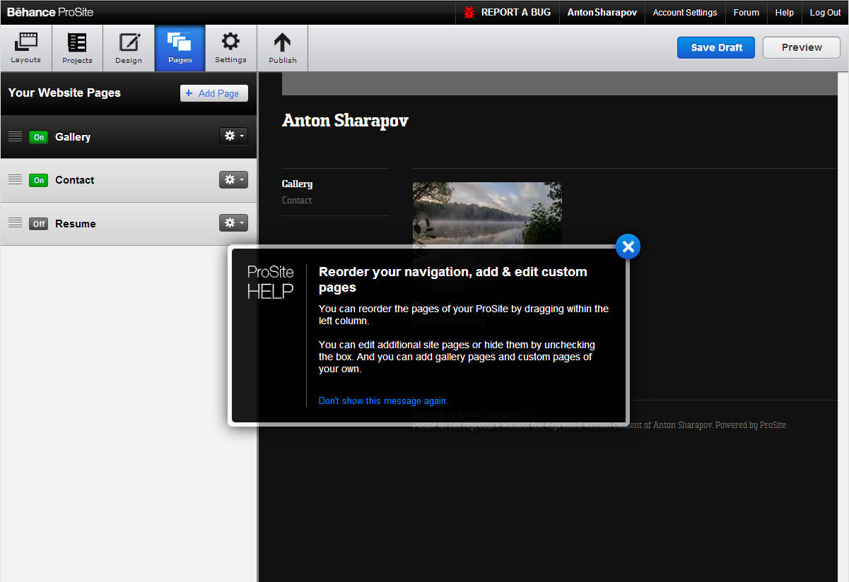Click Don't show this message again link
Image resolution: width=849 pixels, height=582 pixels.
point(383,400)
